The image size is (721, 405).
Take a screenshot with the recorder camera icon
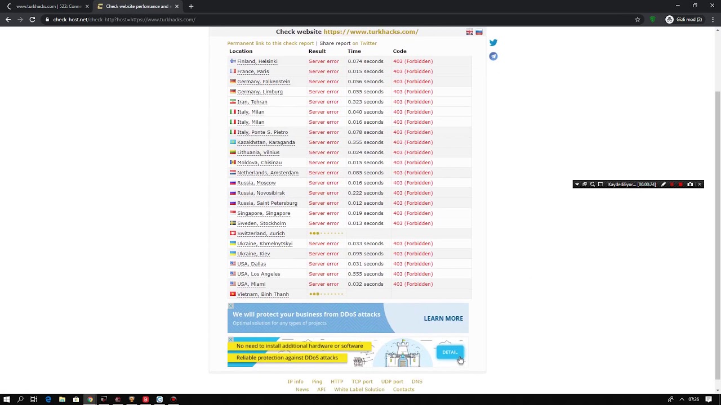pyautogui.click(x=690, y=184)
